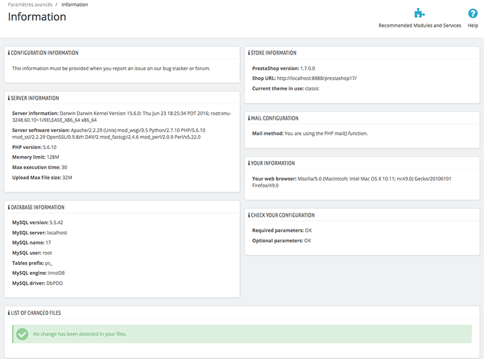Click the large Information page title
This screenshot has height=359, width=484.
click(x=37, y=17)
